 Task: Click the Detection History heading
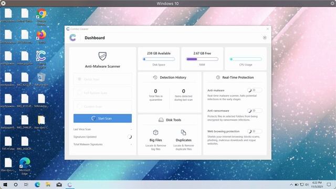pos(173,77)
